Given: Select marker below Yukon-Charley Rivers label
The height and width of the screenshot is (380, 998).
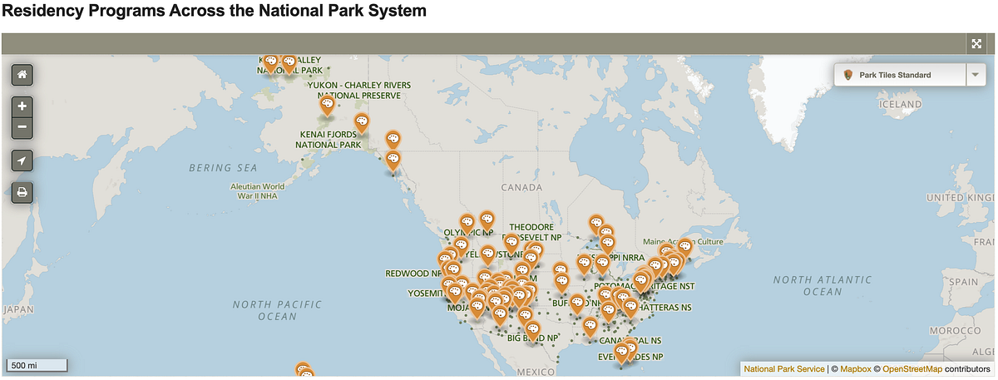Looking at the screenshot, I should click(327, 105).
